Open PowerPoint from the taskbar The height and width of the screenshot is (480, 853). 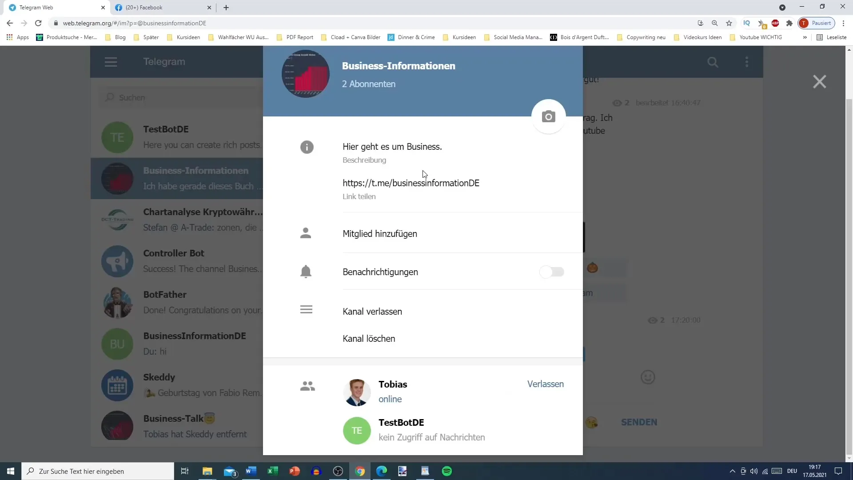295,471
